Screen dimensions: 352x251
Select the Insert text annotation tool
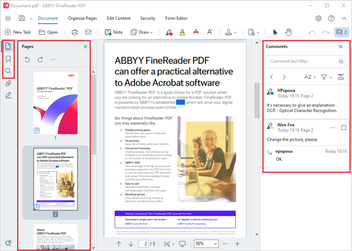[x=210, y=32]
